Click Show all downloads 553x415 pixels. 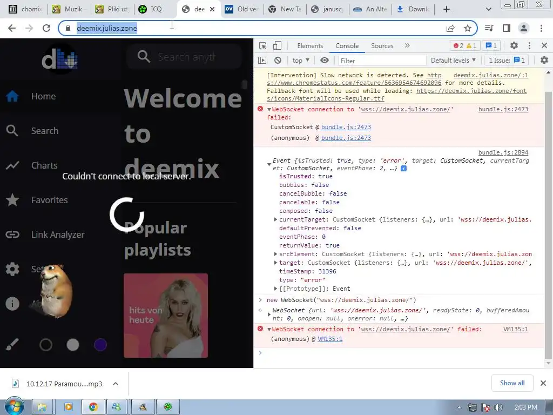tap(512, 383)
